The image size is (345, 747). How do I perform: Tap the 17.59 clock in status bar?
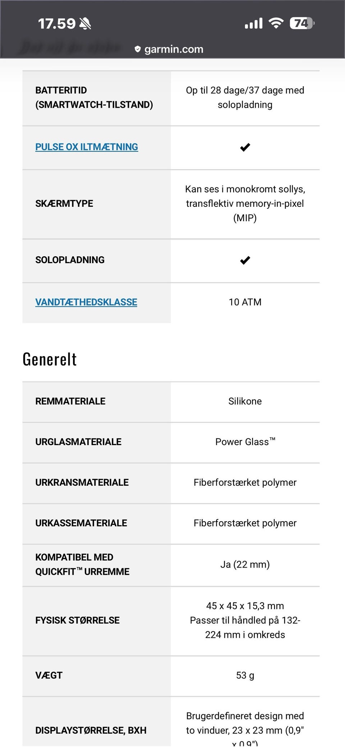click(57, 24)
